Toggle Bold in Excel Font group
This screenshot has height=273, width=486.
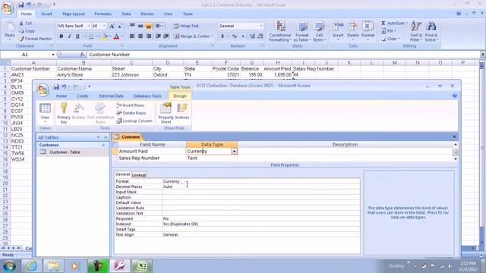62,36
